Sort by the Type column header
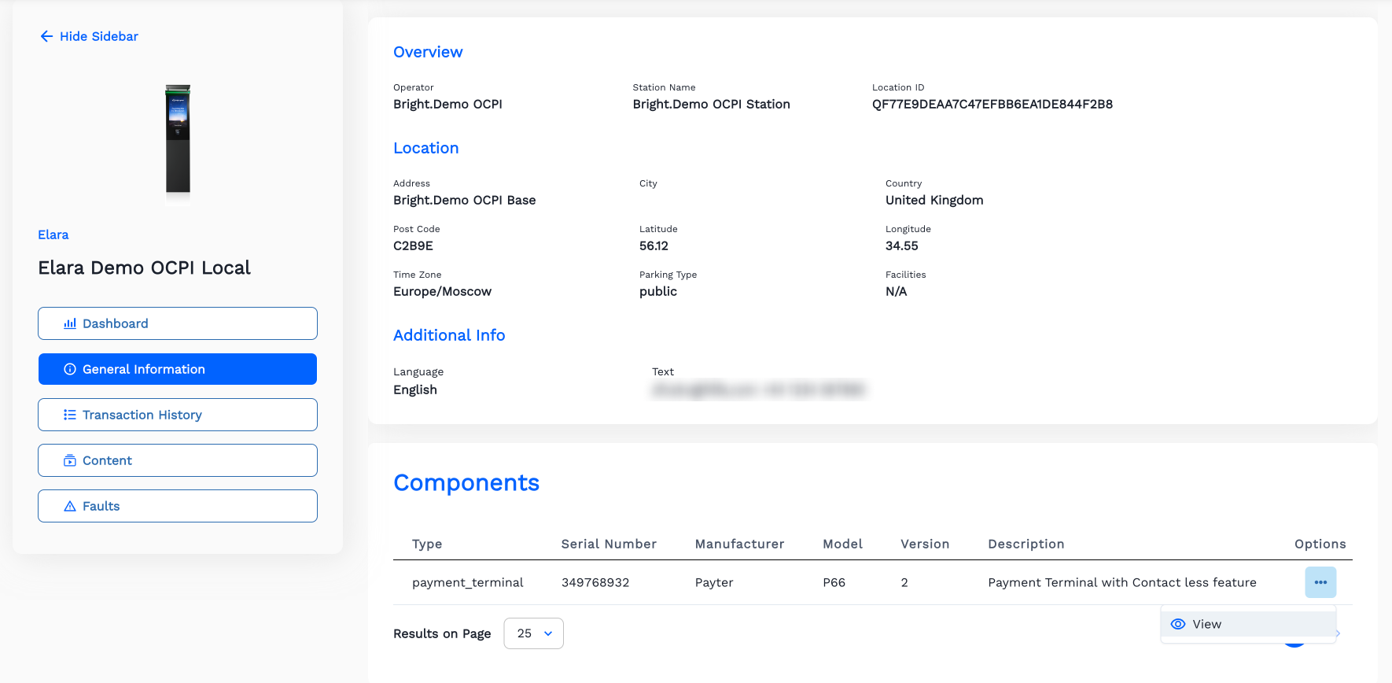Viewport: 1392px width, 683px height. pyautogui.click(x=427, y=544)
